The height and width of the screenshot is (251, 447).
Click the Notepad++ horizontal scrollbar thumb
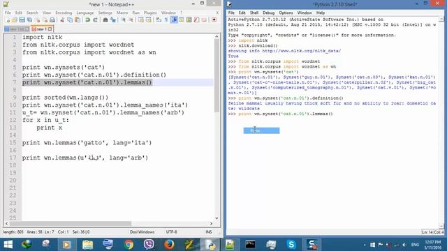tap(71, 224)
